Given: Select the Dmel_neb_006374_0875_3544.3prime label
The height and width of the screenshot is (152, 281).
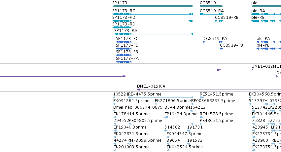Looking at the screenshot, I should (152, 107).
